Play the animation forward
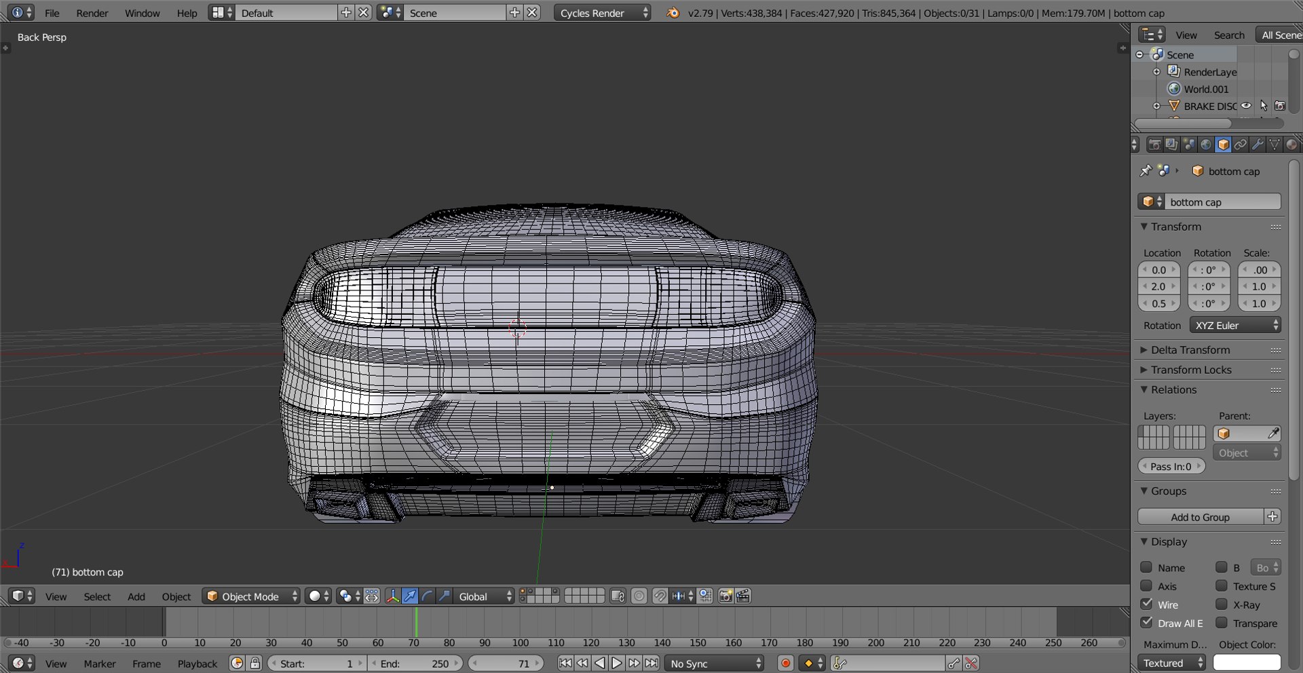Viewport: 1303px width, 673px height. tap(616, 664)
